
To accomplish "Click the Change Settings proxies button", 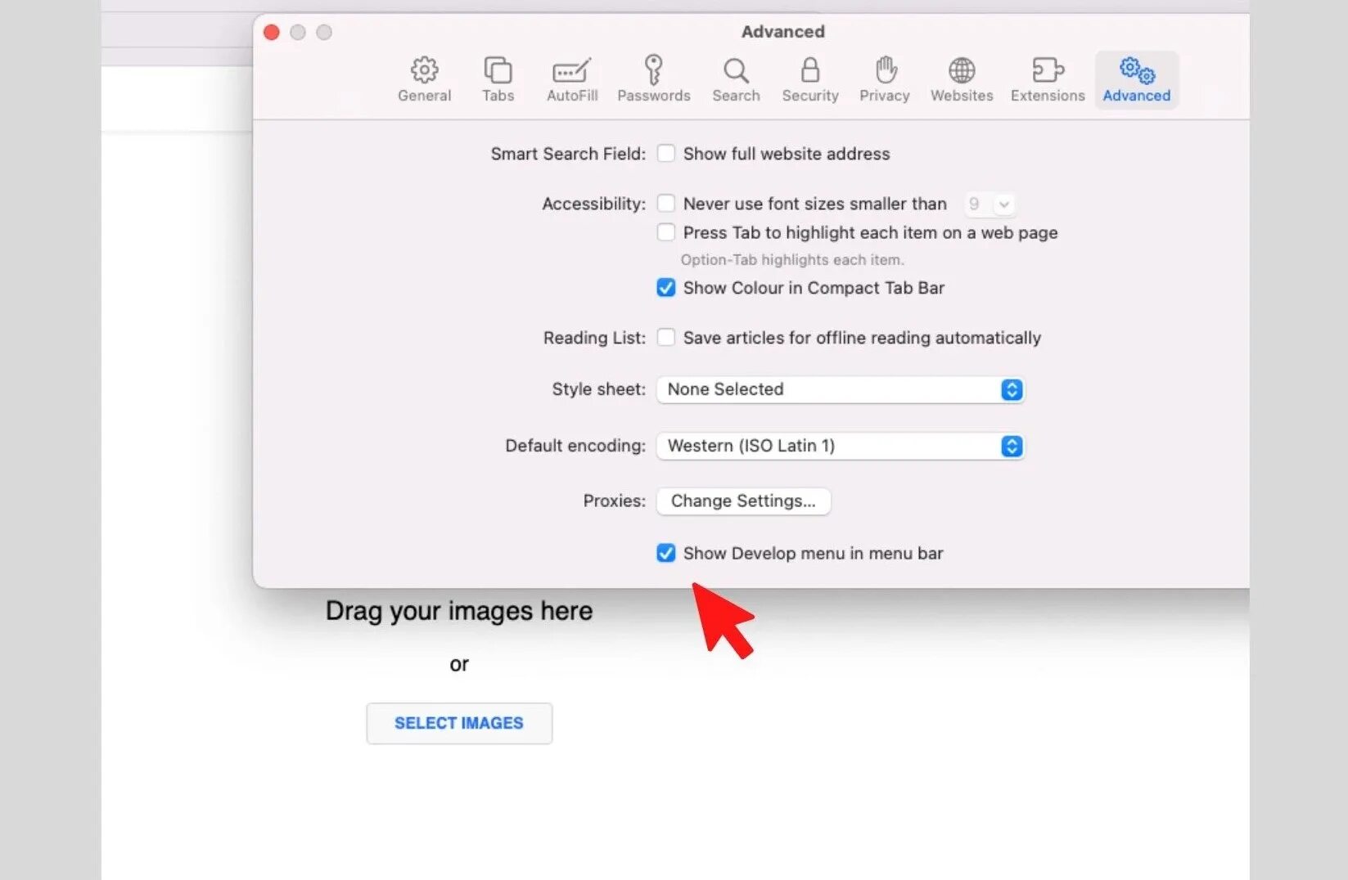I will (743, 501).
